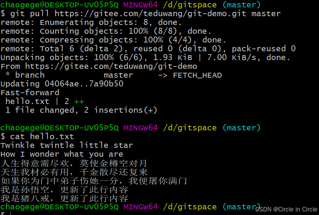
Task: Click the "remote: Compressing objects" line
Action: click(113, 40)
